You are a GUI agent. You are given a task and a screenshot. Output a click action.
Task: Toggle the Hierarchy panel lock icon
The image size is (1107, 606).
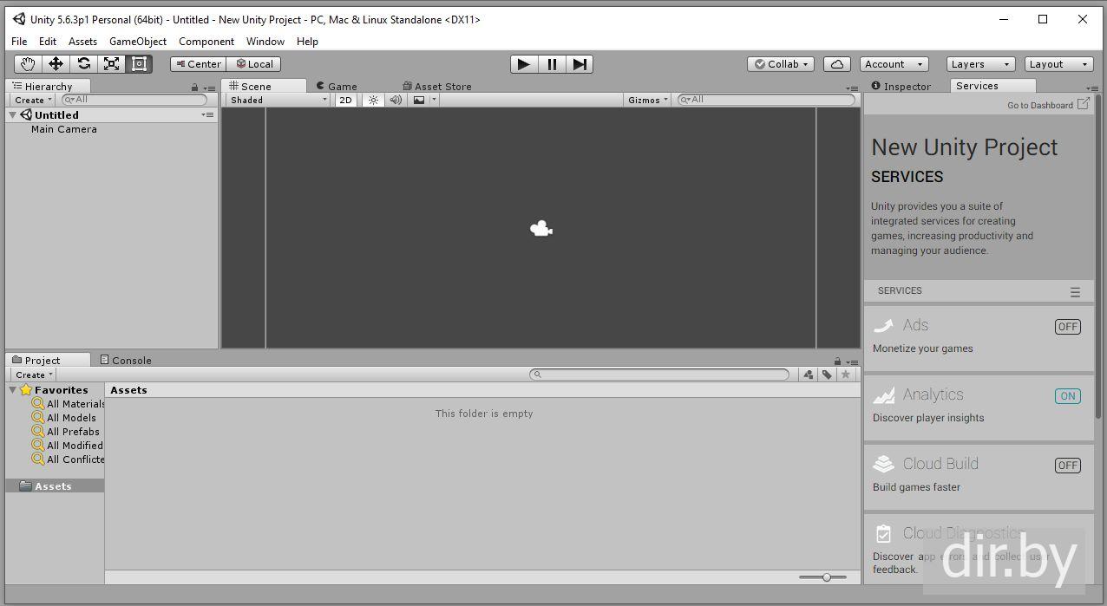coord(194,88)
